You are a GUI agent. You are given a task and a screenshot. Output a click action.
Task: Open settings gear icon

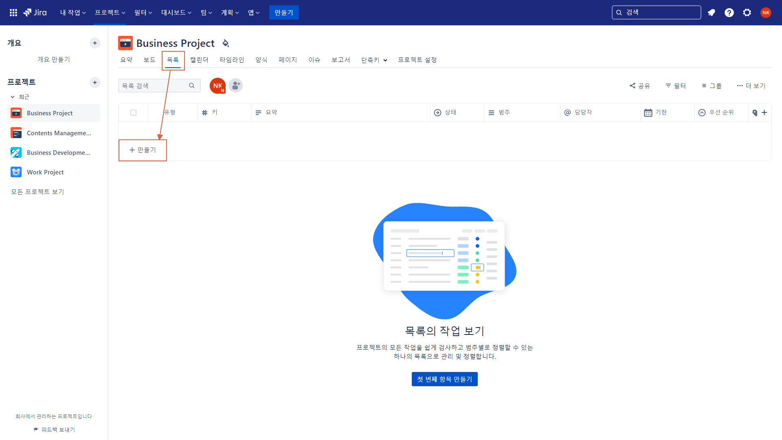747,13
